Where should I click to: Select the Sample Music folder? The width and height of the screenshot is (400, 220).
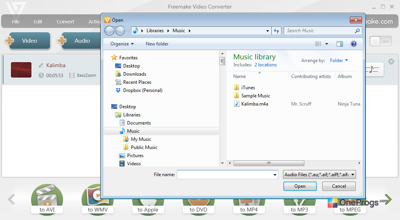coord(256,96)
